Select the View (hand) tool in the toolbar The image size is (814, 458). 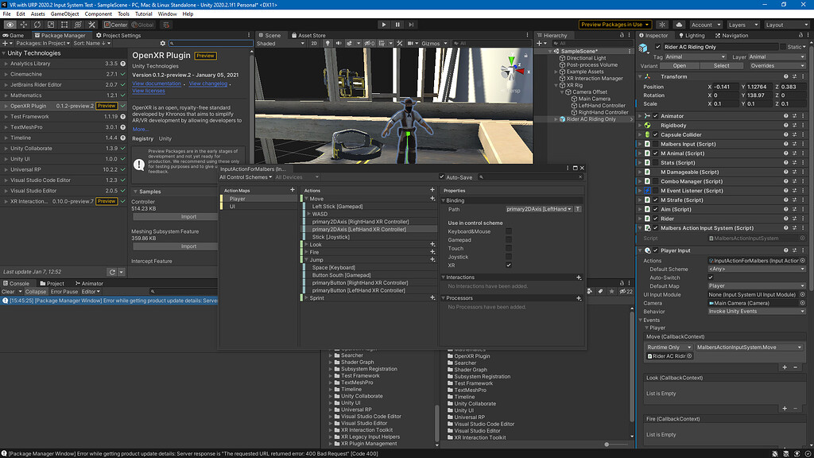[x=10, y=25]
